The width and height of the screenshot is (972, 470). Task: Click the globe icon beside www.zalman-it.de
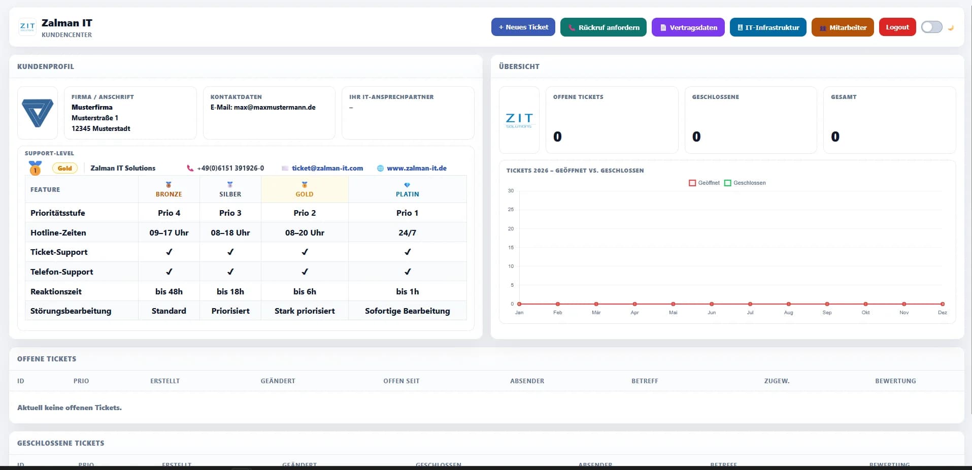(x=380, y=168)
